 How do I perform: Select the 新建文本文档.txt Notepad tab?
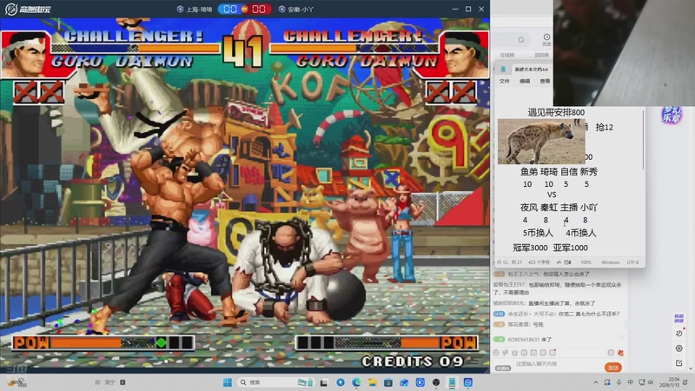click(531, 70)
